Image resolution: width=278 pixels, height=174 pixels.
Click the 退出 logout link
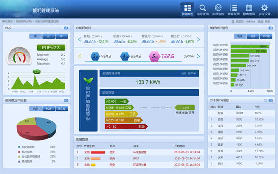tap(260, 22)
